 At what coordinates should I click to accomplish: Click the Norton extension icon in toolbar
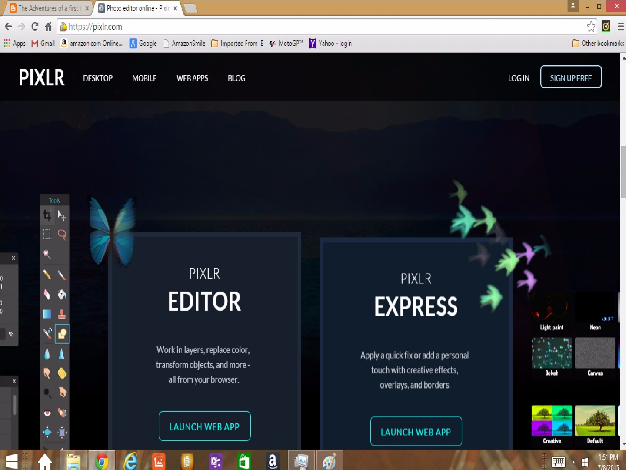[606, 27]
